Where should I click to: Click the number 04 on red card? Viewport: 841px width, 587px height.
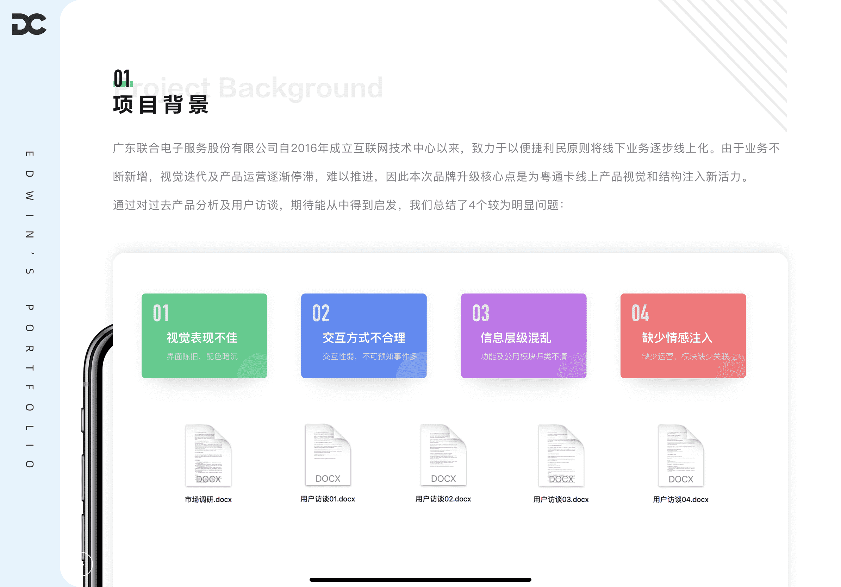(x=640, y=313)
